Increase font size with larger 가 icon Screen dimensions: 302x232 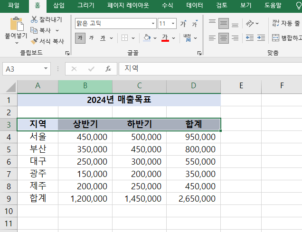tap(183, 23)
